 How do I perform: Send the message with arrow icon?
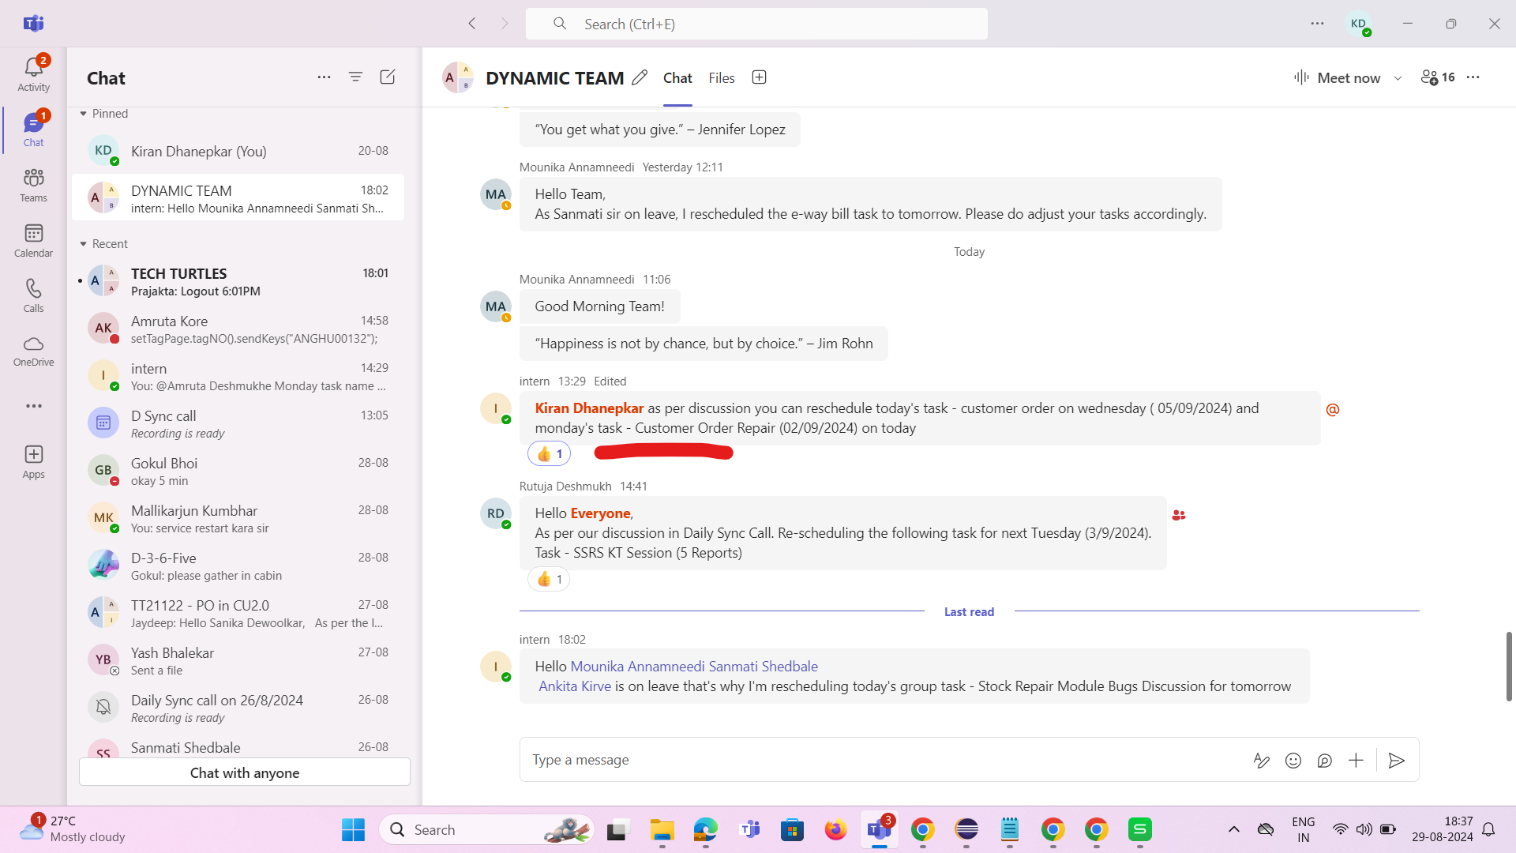click(x=1397, y=761)
